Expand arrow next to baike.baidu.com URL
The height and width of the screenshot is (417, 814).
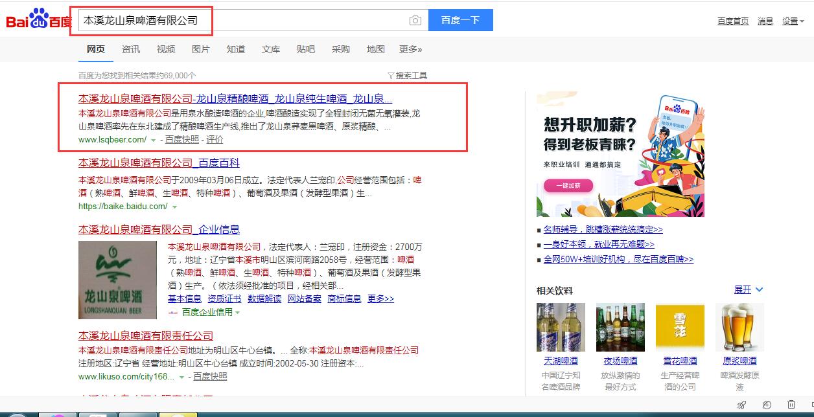click(174, 207)
